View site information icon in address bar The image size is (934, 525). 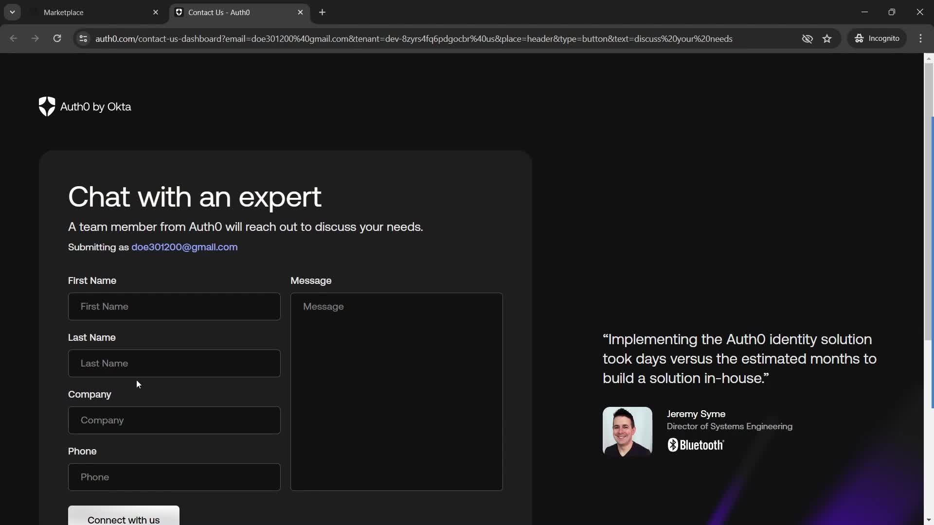click(83, 38)
